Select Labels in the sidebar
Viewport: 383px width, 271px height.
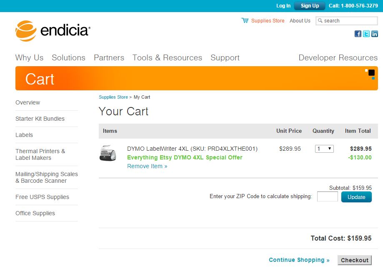click(24, 135)
